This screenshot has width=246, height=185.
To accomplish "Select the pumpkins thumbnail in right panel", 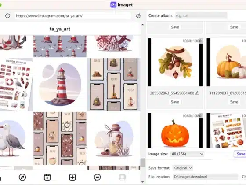I will coord(226,62).
